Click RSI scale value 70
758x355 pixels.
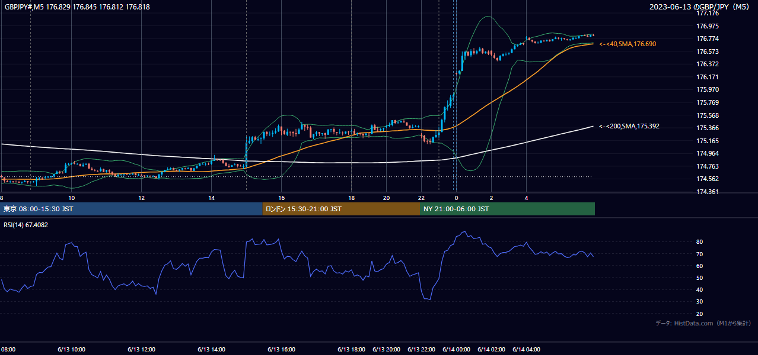tap(700, 254)
